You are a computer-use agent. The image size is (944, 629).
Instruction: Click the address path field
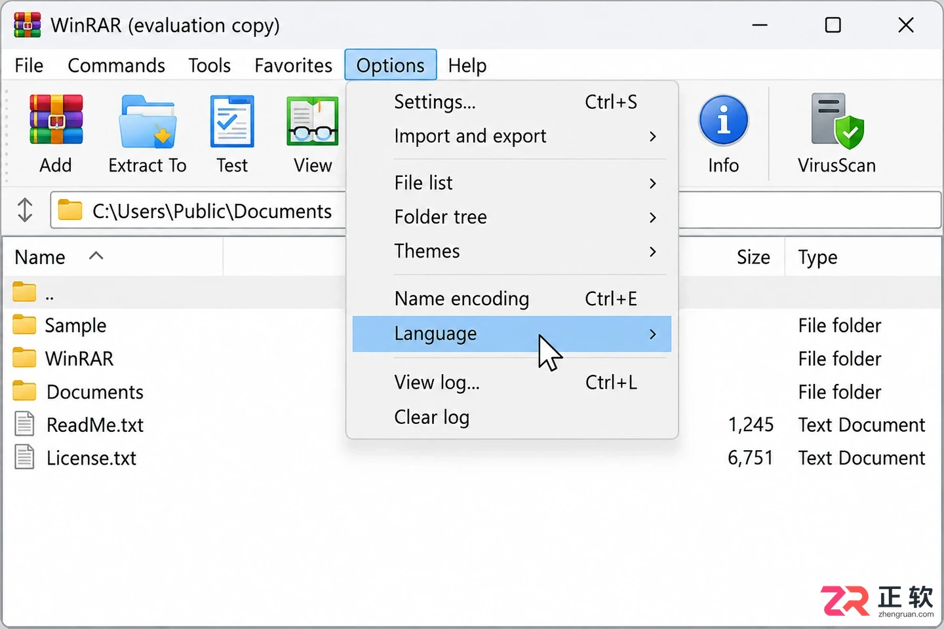[198, 210]
